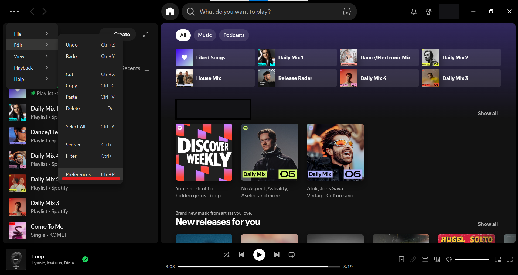Click Show all for new releases

pyautogui.click(x=488, y=224)
